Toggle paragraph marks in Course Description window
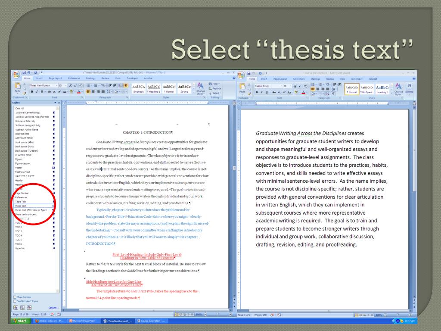The image size is (441, 331). 333,94
